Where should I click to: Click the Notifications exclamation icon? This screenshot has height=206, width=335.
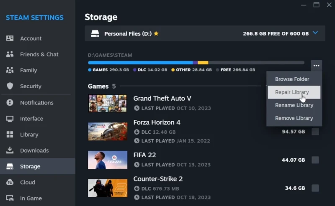(10, 102)
